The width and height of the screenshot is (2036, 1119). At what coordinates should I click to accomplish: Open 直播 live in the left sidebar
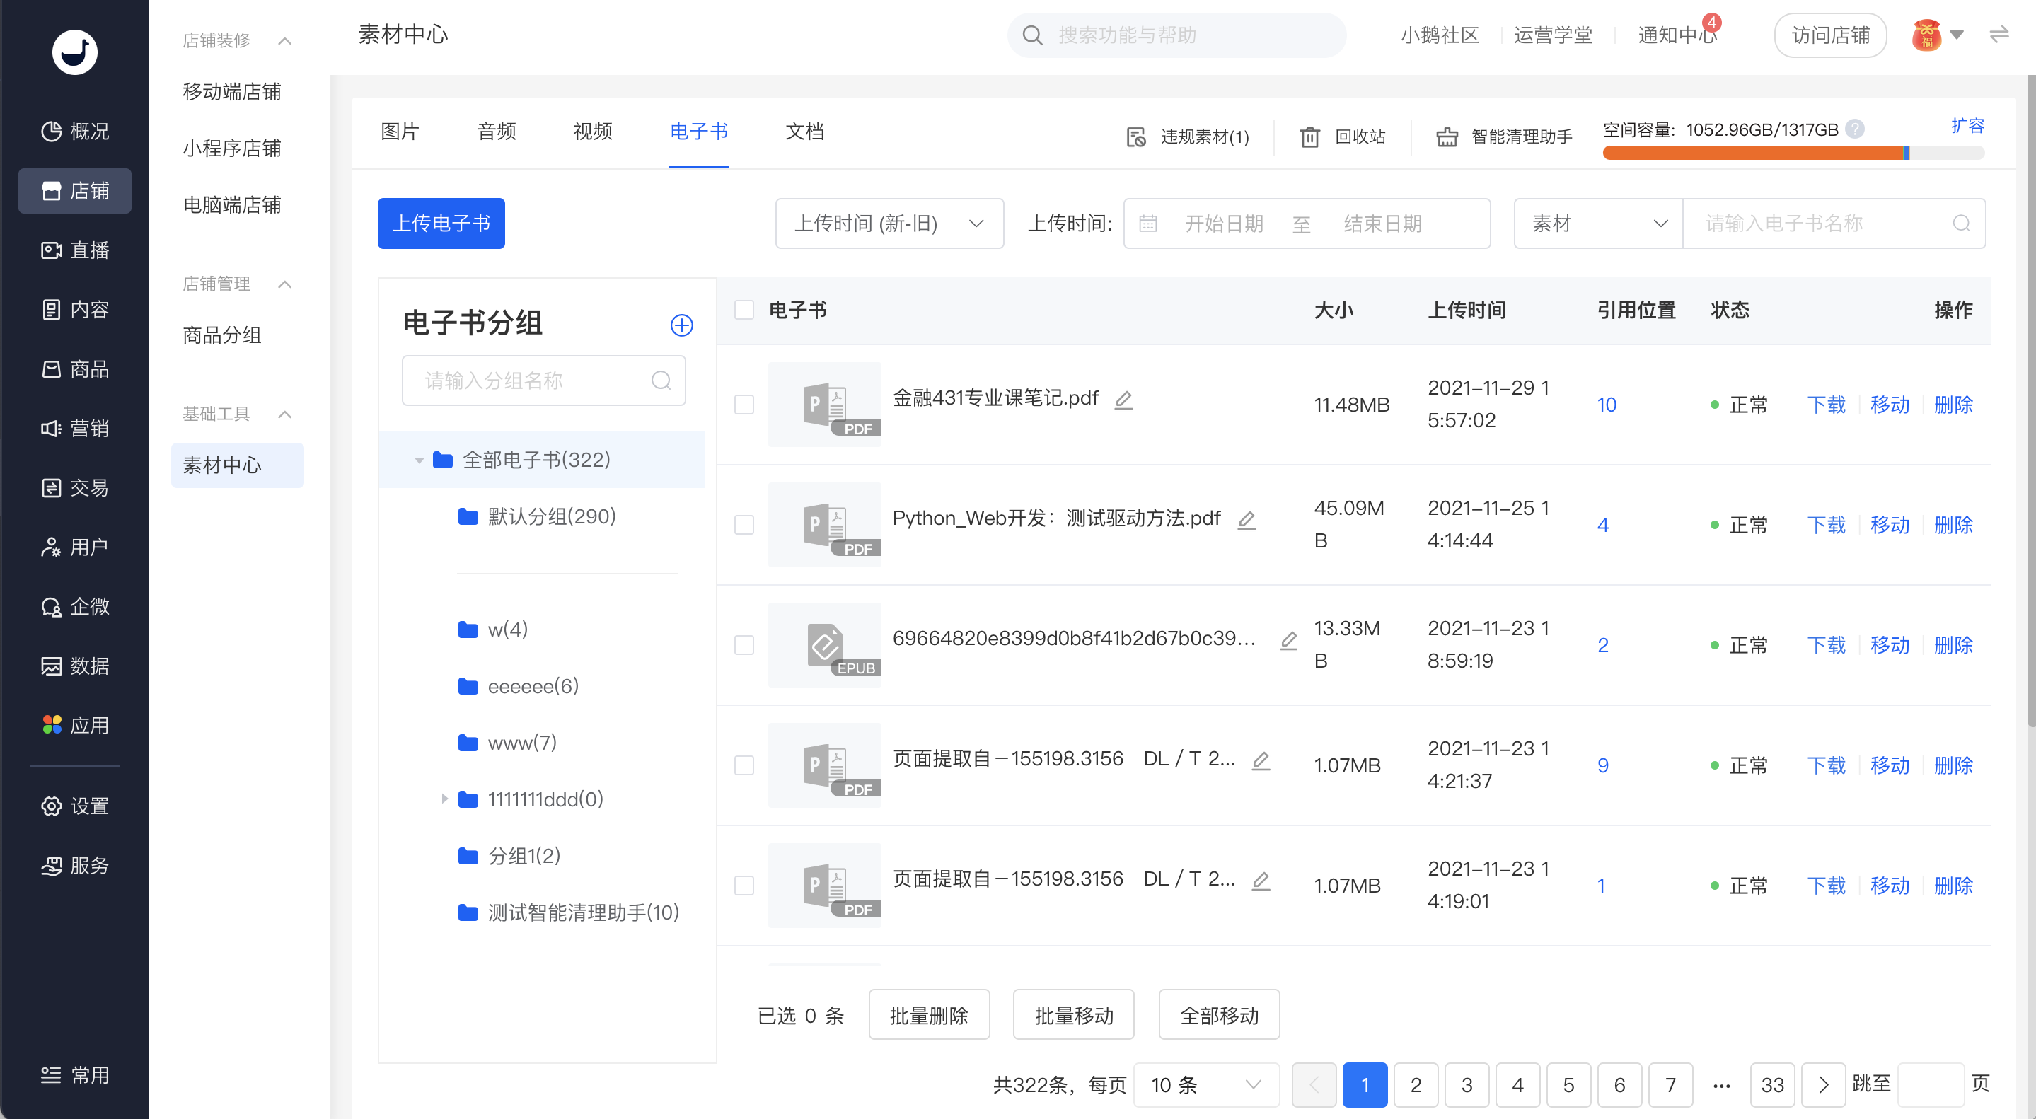click(75, 250)
